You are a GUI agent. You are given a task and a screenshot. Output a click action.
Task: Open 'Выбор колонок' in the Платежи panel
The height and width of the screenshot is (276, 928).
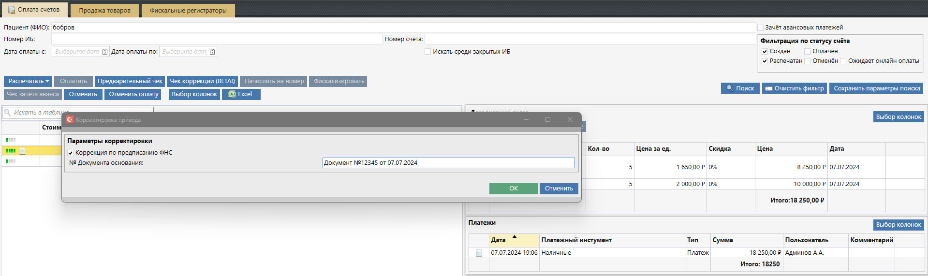click(898, 225)
